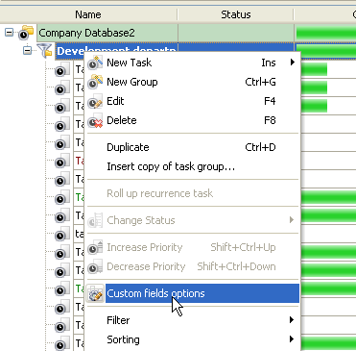Click the Custom fields options icon
The height and width of the screenshot is (351, 356).
click(95, 293)
